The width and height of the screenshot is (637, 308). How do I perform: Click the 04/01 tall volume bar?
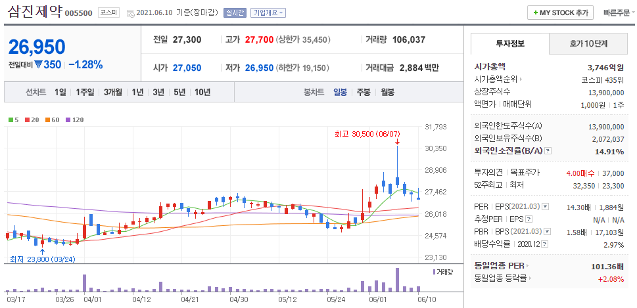click(85, 283)
